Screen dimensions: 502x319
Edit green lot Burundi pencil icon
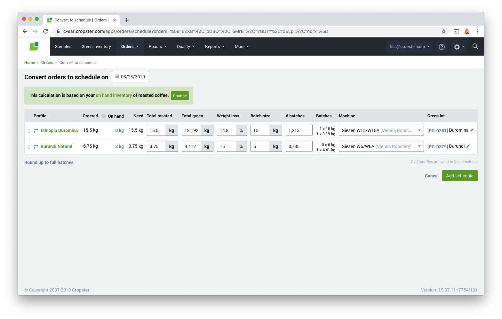(x=468, y=146)
